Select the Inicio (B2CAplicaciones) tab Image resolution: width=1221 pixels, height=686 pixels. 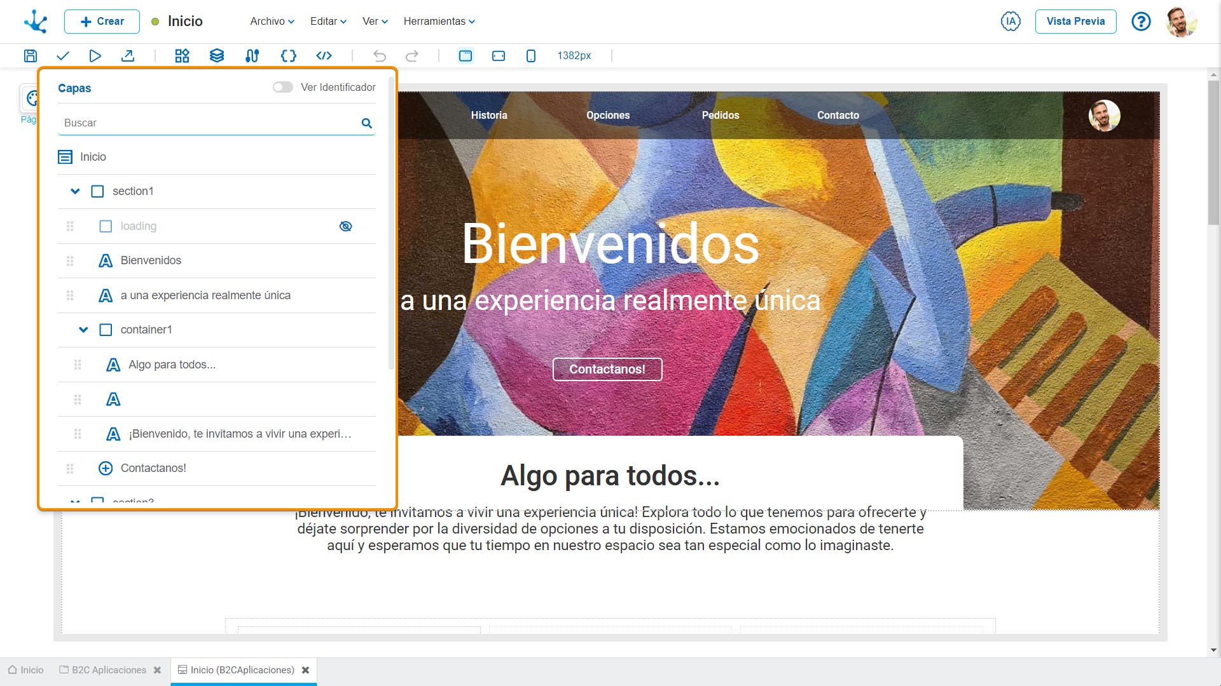(x=236, y=670)
